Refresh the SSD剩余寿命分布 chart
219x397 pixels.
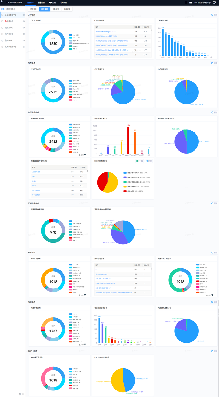[x=149, y=161]
